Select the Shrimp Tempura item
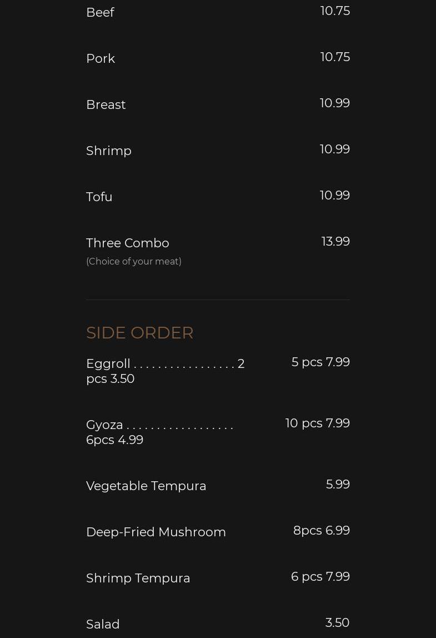Viewport: 436px width, 638px height. point(138,578)
